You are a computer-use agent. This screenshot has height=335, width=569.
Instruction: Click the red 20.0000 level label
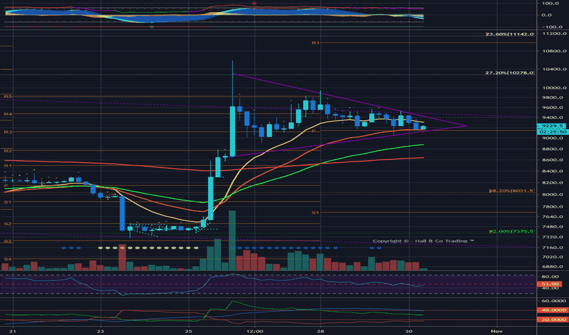pos(551,319)
